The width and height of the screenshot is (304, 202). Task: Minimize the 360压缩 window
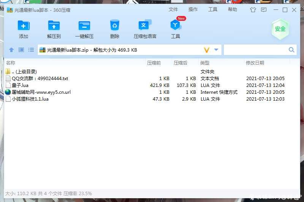(x=276, y=10)
